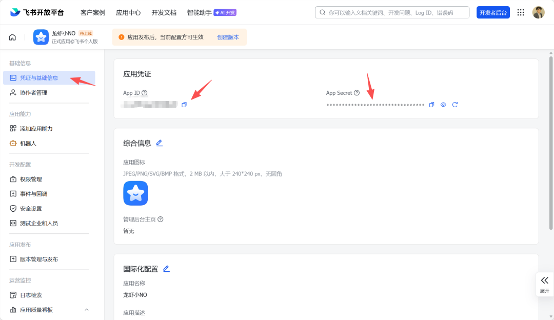554x320 pixels.
Task: Expand panel using 展开 button
Action: point(544,284)
